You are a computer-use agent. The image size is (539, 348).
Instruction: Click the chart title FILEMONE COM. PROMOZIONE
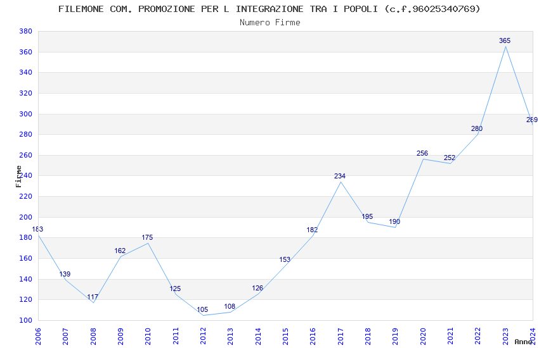269,9
